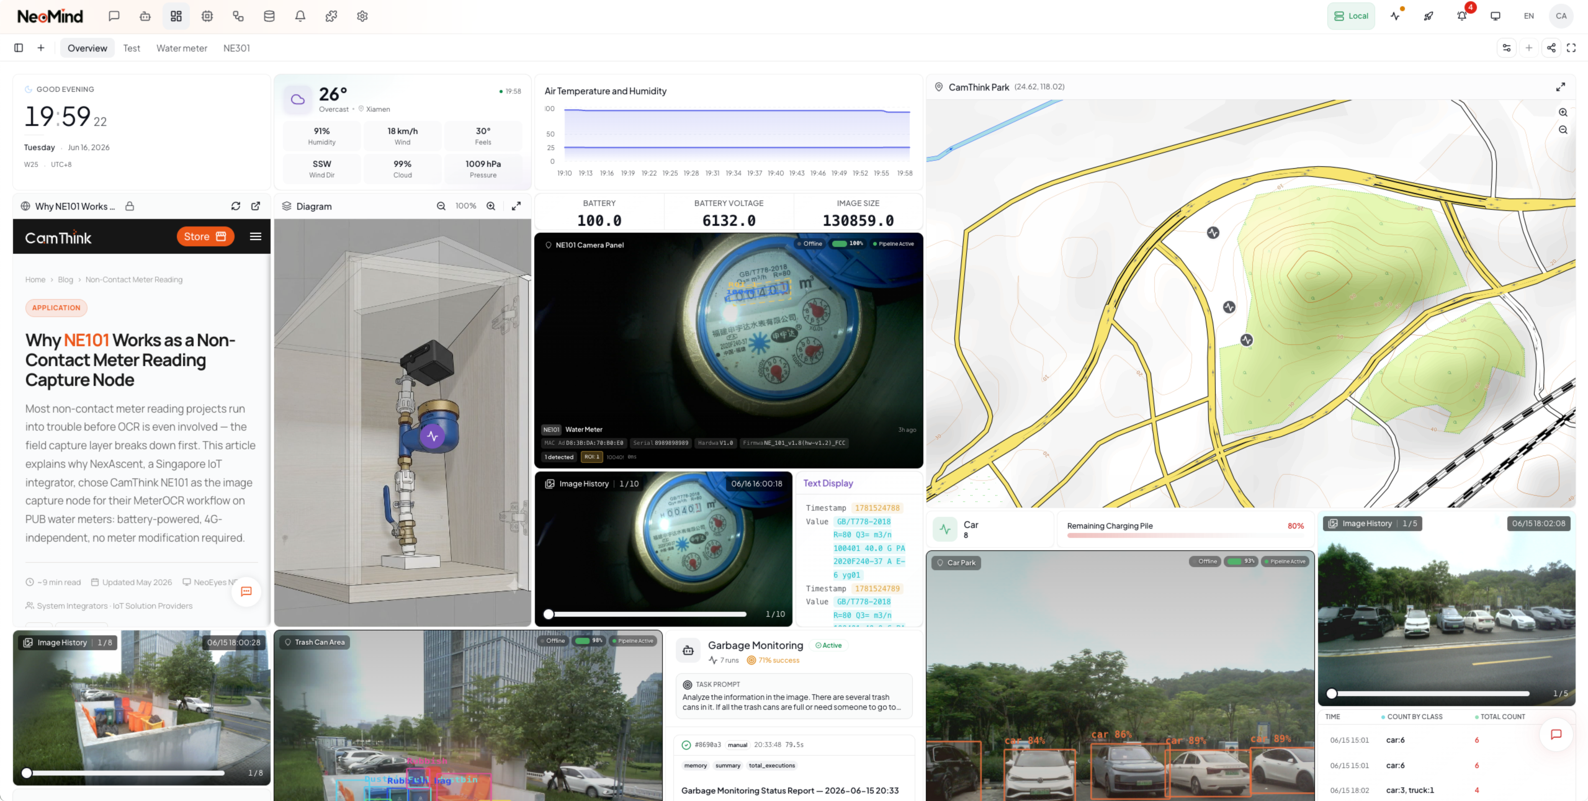
Task: Click the topmost device marker on the map
Action: (x=1213, y=233)
